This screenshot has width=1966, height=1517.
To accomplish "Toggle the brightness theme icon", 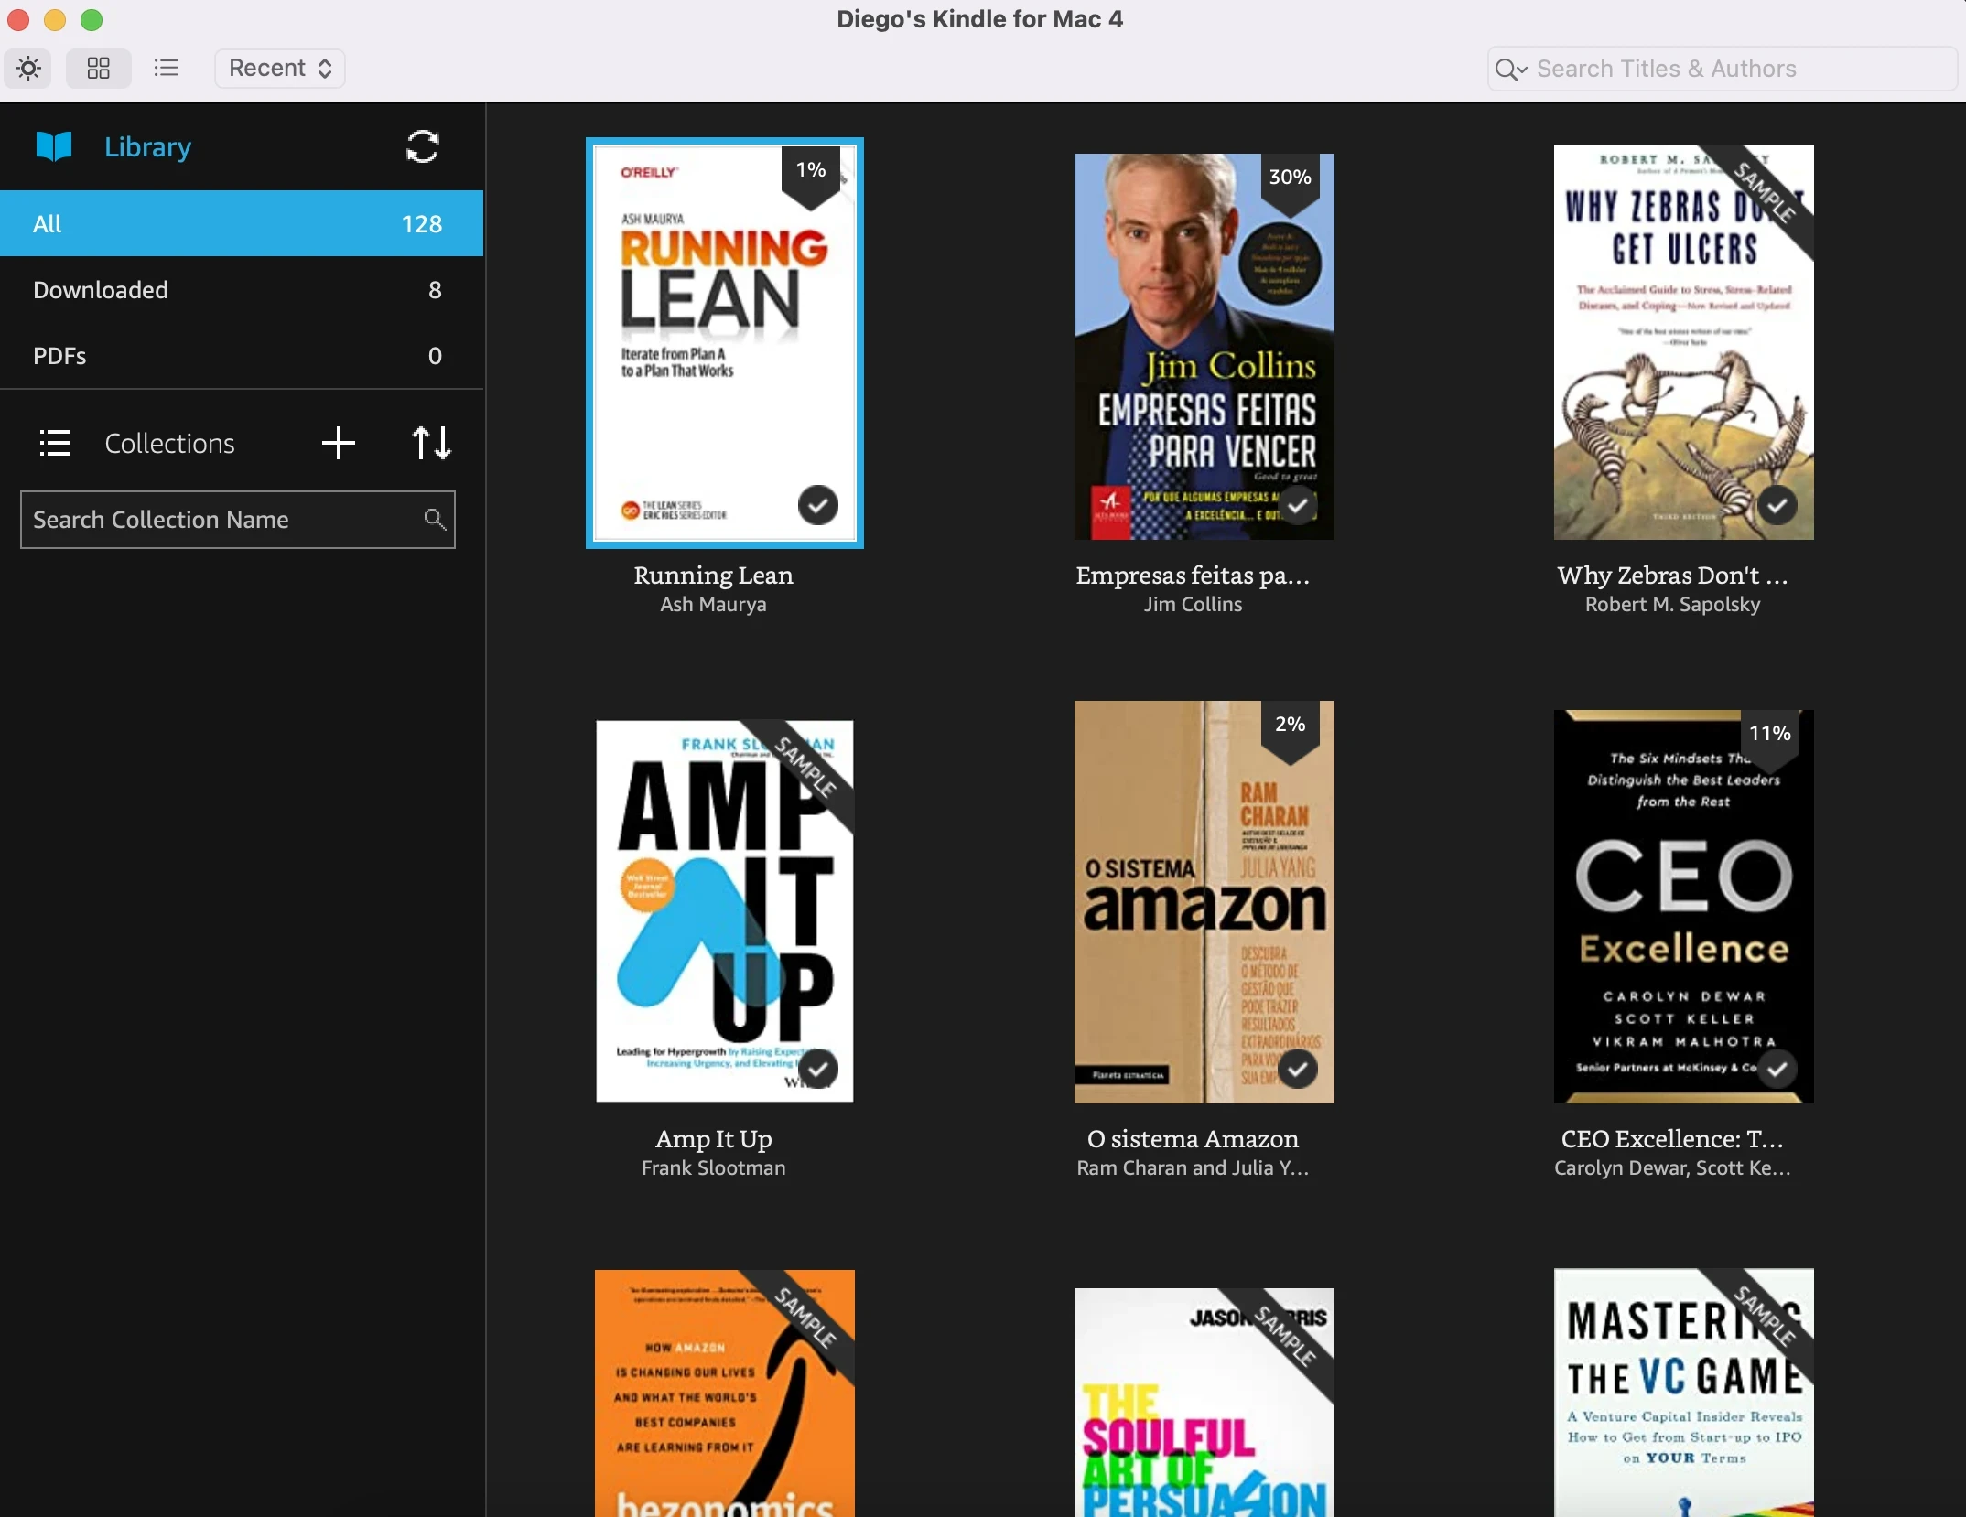I will click(28, 68).
